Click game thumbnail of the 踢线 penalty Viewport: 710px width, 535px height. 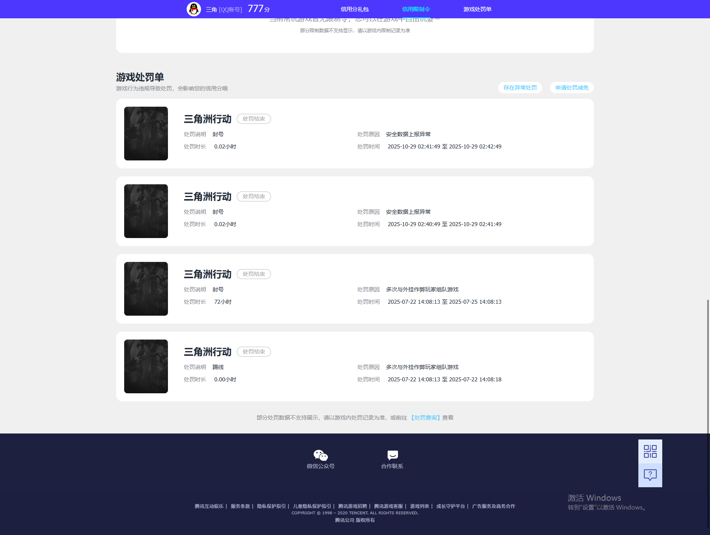(146, 366)
